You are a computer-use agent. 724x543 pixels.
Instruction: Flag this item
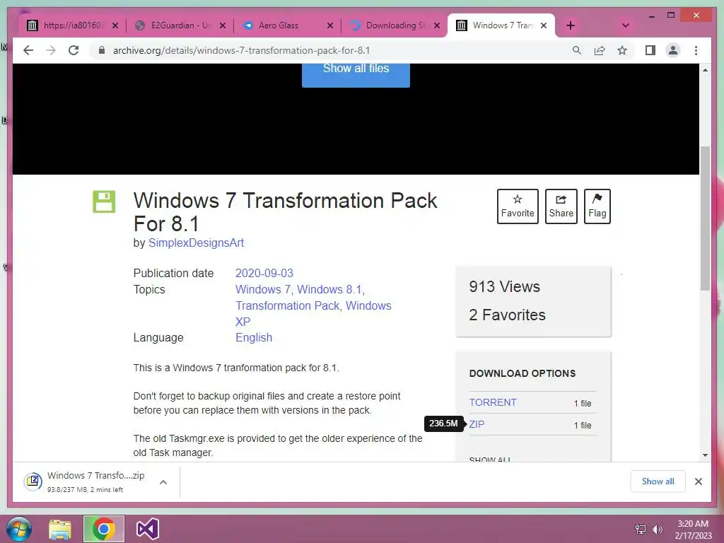(x=597, y=206)
